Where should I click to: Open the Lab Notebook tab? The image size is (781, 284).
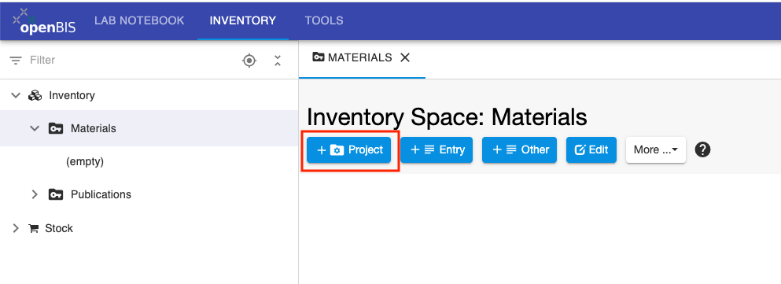click(x=139, y=21)
